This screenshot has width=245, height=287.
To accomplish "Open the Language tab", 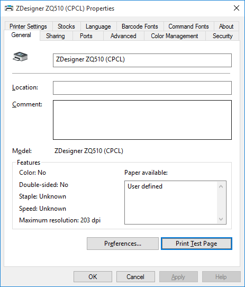I will click(98, 26).
